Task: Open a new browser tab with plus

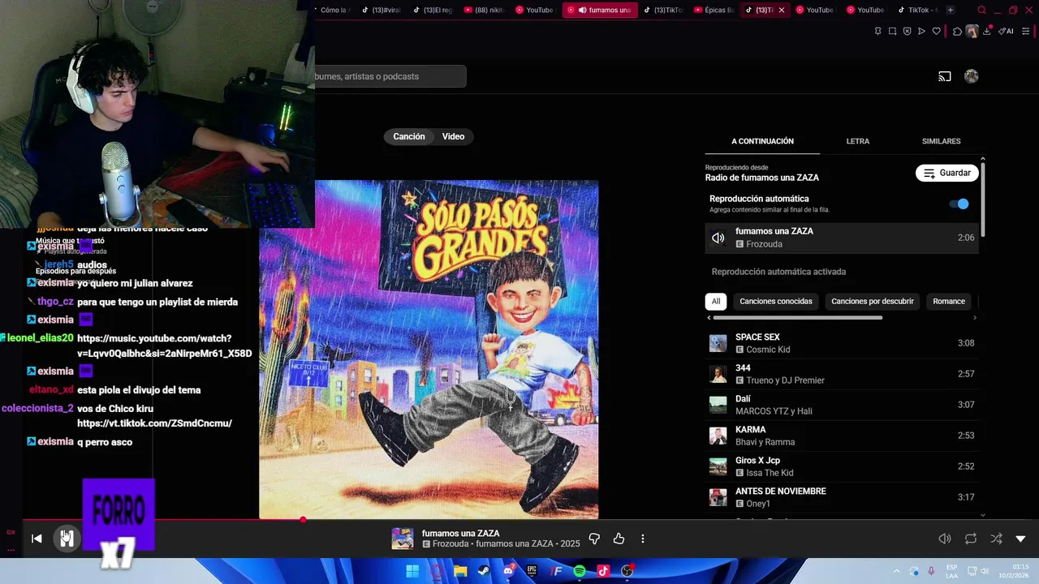Action: pos(951,10)
